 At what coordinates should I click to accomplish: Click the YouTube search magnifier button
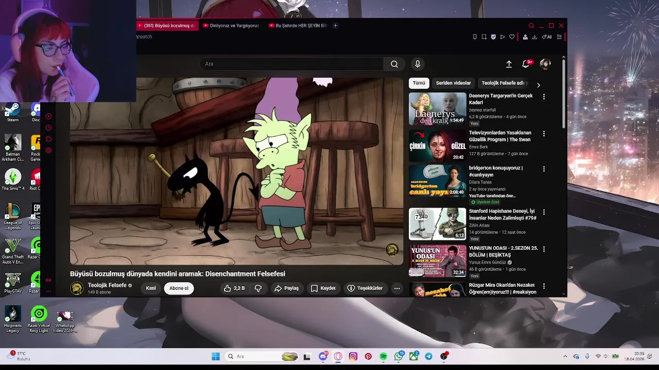coord(394,64)
